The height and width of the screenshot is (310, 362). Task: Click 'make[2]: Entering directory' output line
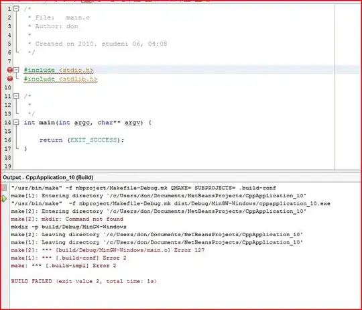159,211
